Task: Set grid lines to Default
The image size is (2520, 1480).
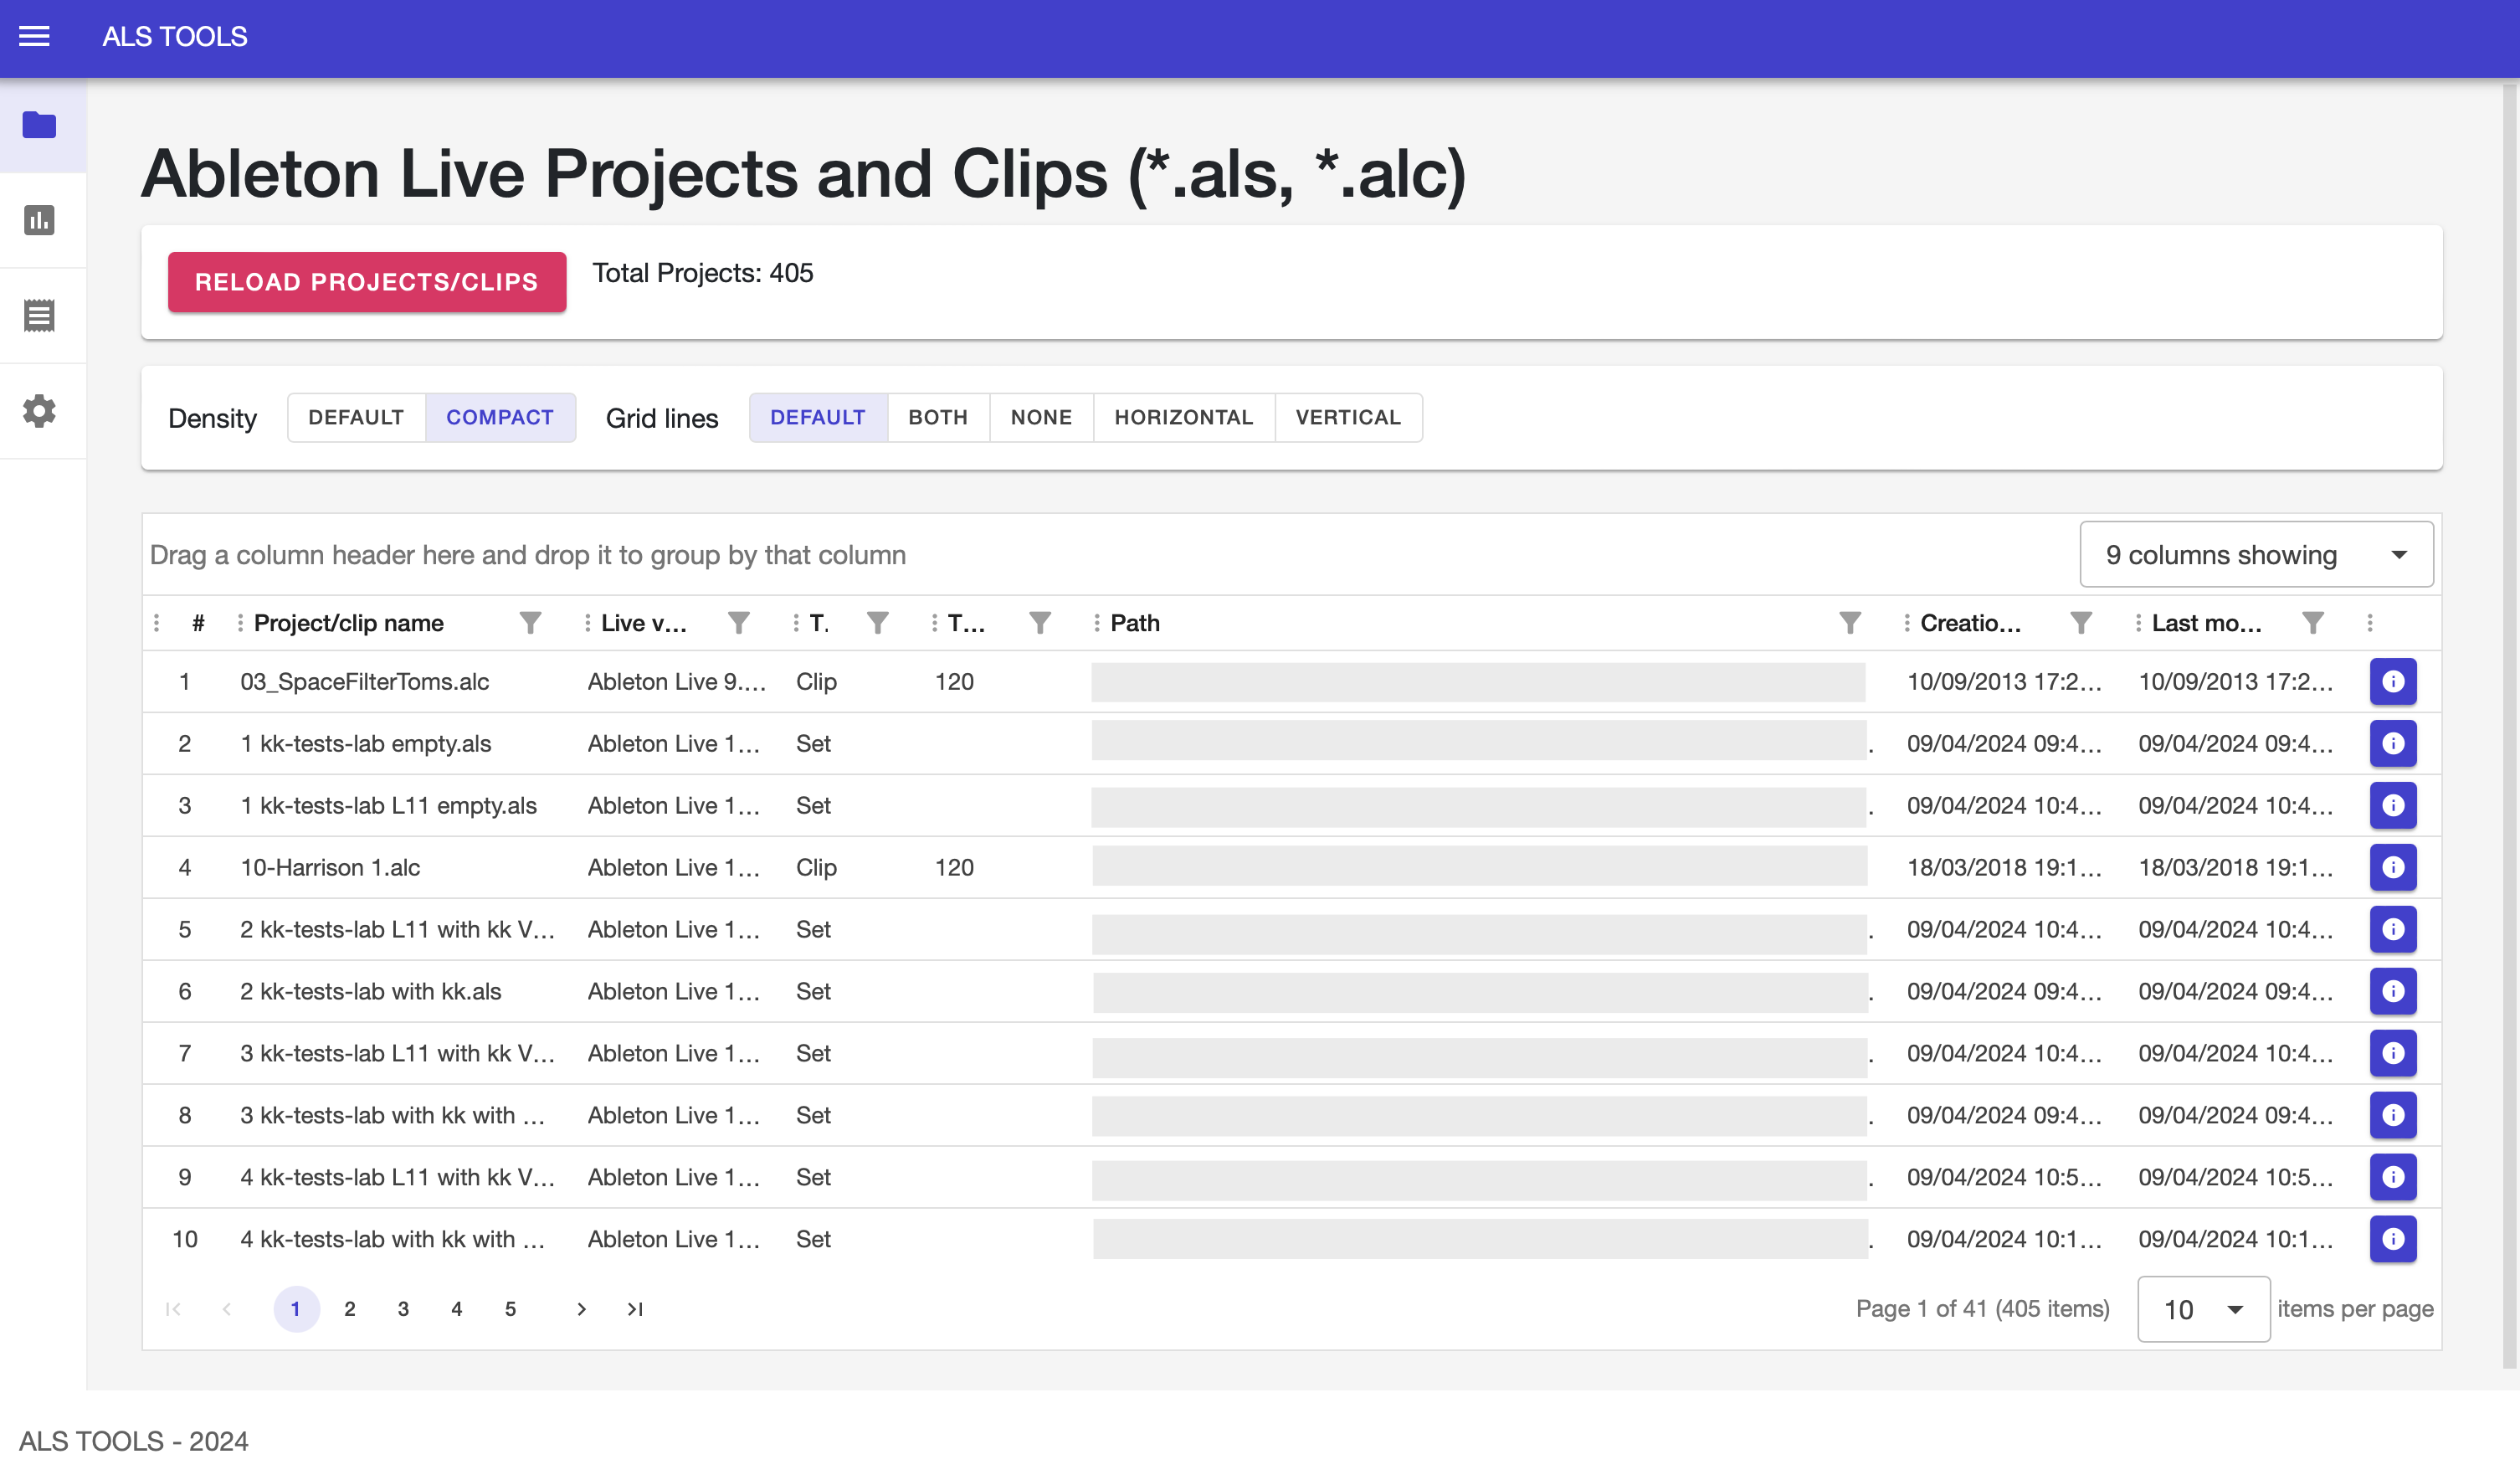Action: tap(818, 417)
